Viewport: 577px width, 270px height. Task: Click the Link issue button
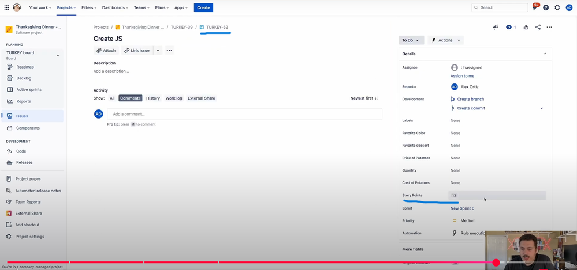137,50
